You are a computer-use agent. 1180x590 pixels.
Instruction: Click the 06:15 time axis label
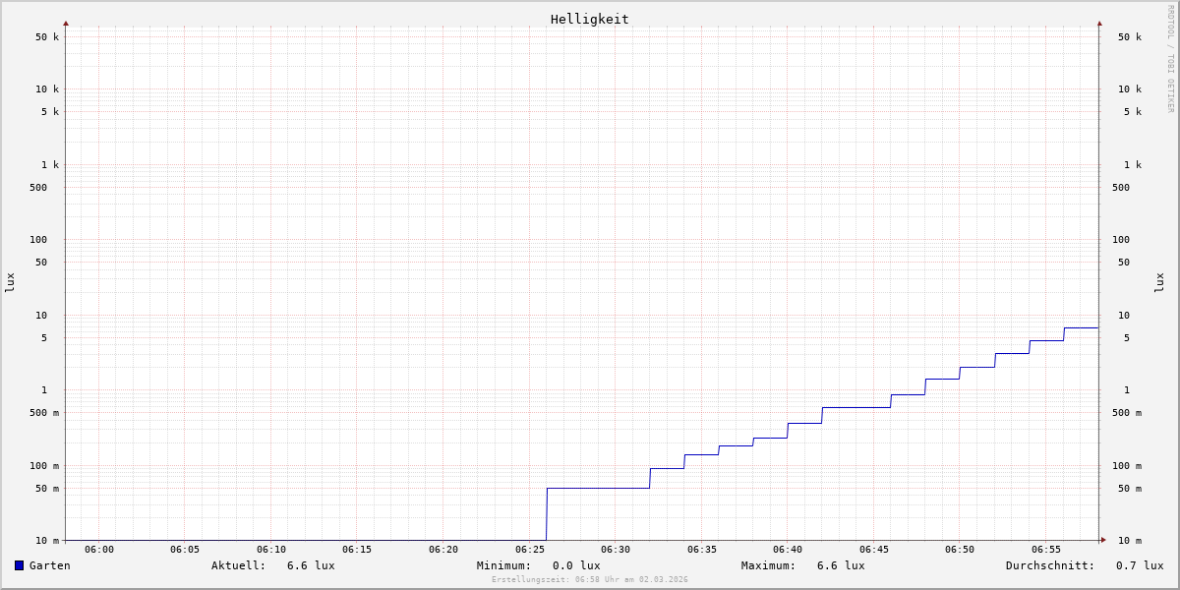[357, 550]
